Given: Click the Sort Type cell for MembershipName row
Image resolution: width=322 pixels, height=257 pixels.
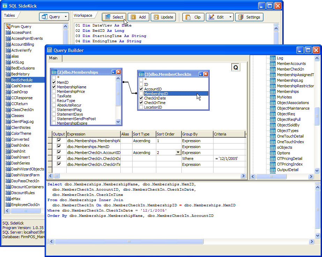Looking at the screenshot, I should pyautogui.click(x=144, y=141).
